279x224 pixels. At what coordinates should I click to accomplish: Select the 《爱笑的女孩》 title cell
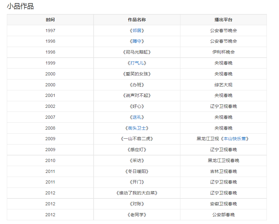(x=137, y=74)
